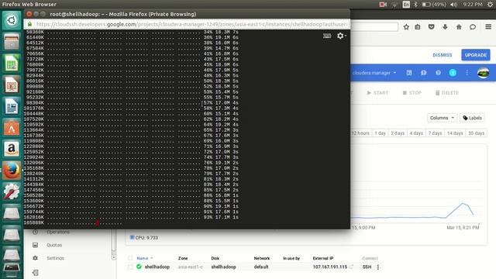Viewport: 496px width, 279px height.
Task: Click the sidebar scrollbar down arrow
Action: click(114, 258)
